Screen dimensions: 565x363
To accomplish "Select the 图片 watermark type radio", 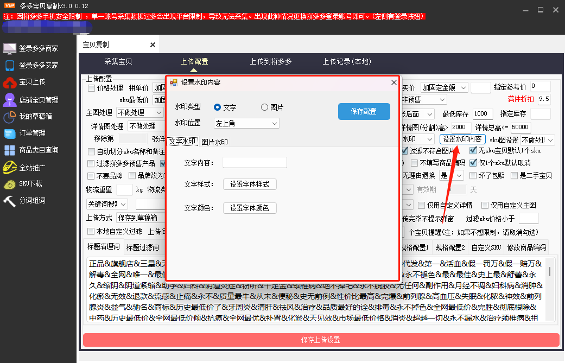I will [264, 107].
